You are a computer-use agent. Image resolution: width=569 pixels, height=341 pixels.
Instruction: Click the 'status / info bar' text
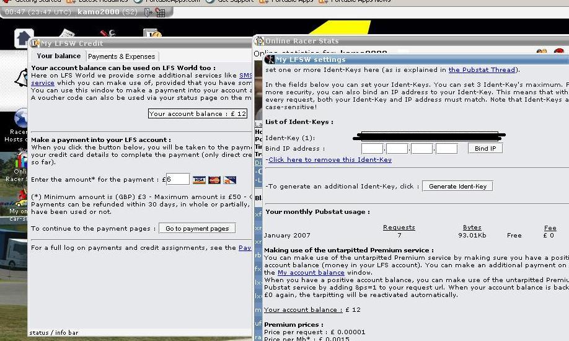54,333
